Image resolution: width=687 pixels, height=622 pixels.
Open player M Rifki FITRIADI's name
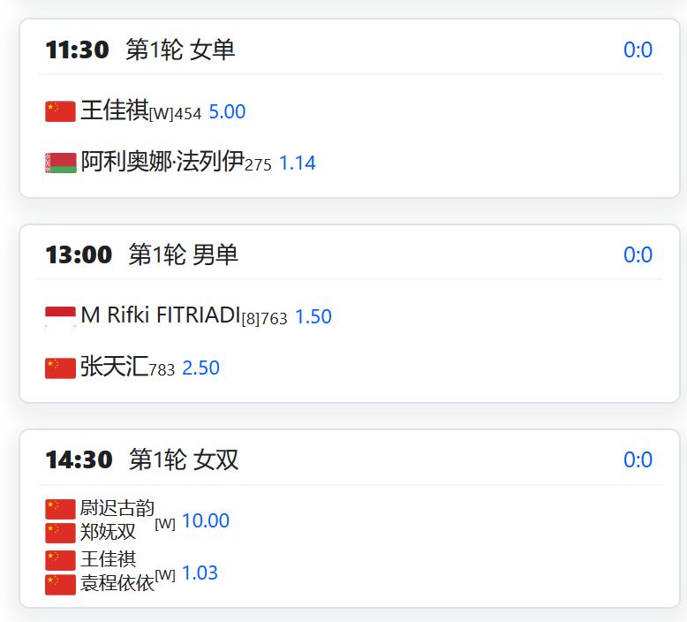pos(160,315)
